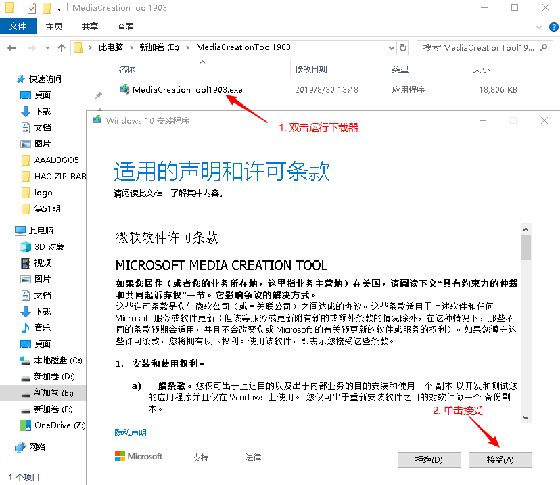
Task: Open the 本地磁盘 (C:) drive icon
Action: pyautogui.click(x=25, y=361)
